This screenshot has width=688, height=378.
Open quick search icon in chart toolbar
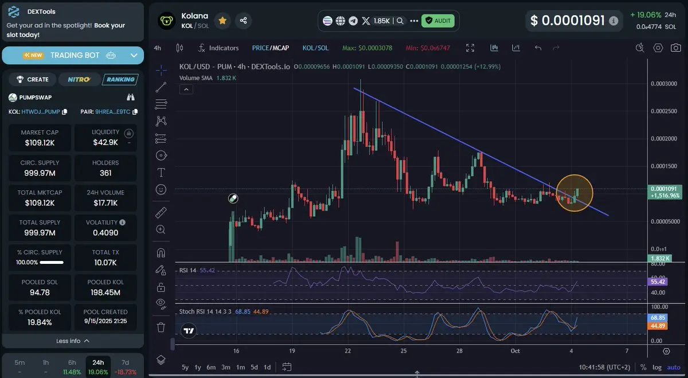click(x=640, y=48)
